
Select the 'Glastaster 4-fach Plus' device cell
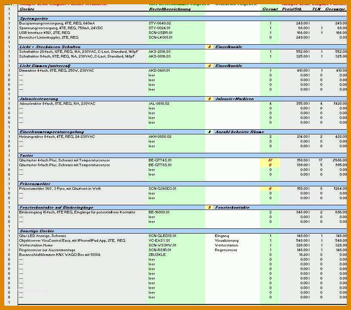coord(64,160)
